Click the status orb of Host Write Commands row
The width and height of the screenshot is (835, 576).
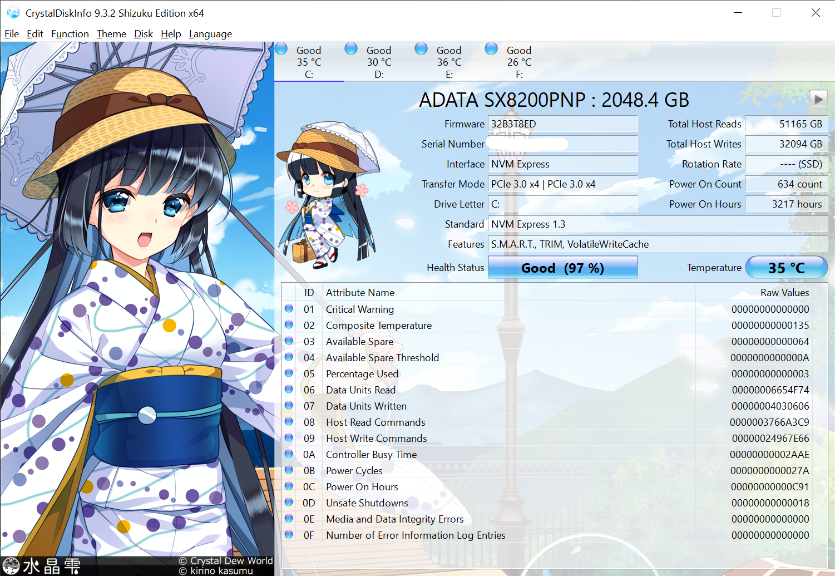289,437
